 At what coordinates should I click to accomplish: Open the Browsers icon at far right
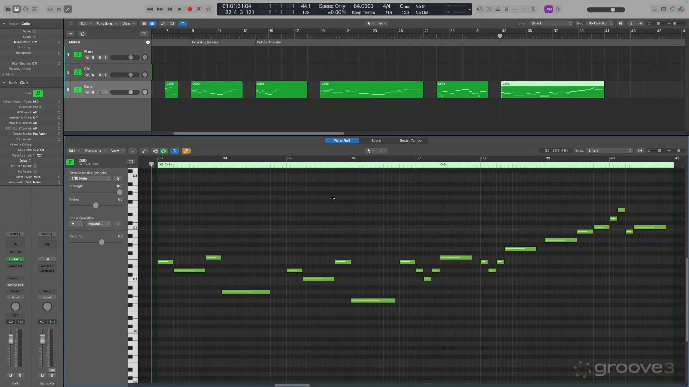point(681,9)
